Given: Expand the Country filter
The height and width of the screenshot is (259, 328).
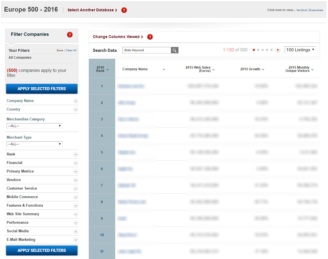Looking at the screenshot, I should (x=76, y=110).
